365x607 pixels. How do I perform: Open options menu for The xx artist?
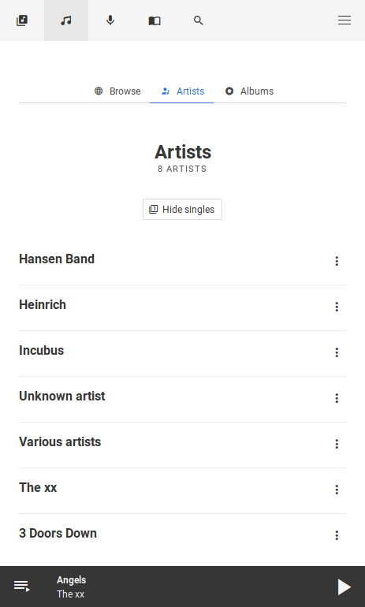pos(337,490)
